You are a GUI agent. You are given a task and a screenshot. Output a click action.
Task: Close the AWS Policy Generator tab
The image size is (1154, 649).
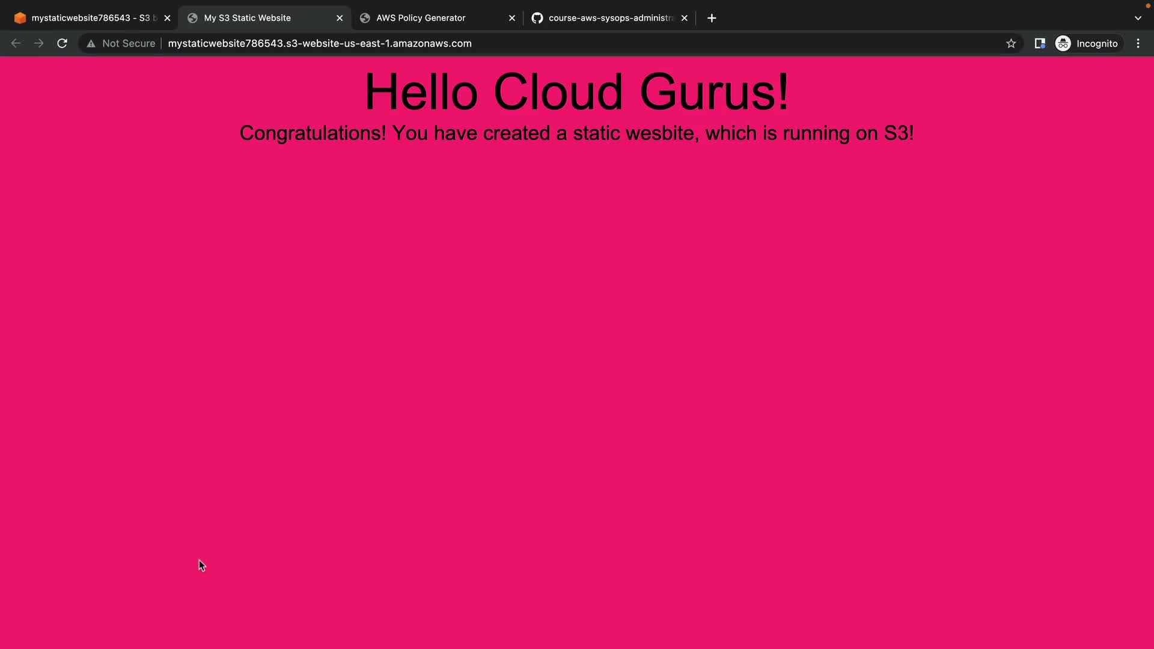512,18
